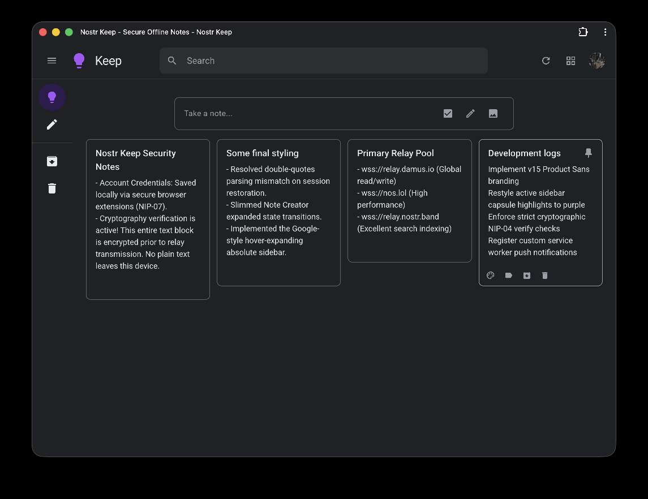Switch to grid view layout
648x499 pixels.
point(570,61)
